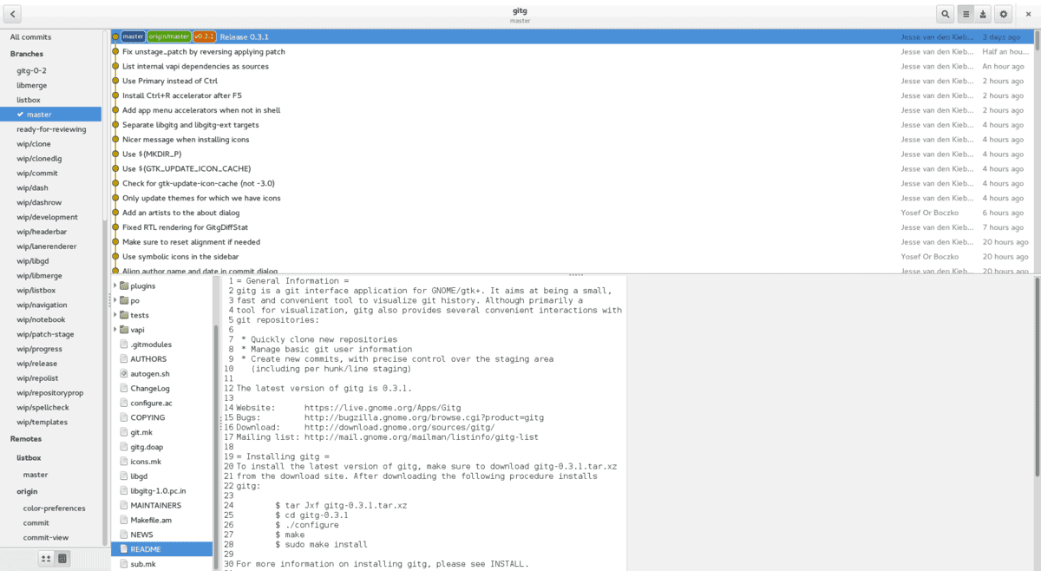Image resolution: width=1041 pixels, height=571 pixels.
Task: Select the wip/spellcheck branch
Action: 50,407
